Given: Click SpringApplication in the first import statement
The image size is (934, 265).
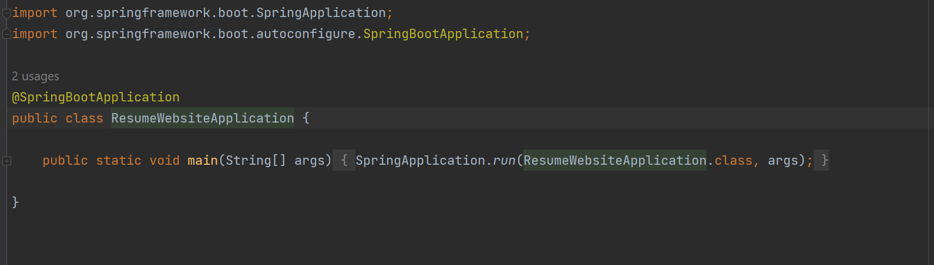Looking at the screenshot, I should tap(321, 13).
